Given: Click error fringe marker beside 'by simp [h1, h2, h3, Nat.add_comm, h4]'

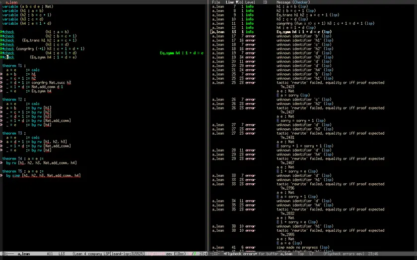Looking at the screenshot, I should [x=1, y=176].
